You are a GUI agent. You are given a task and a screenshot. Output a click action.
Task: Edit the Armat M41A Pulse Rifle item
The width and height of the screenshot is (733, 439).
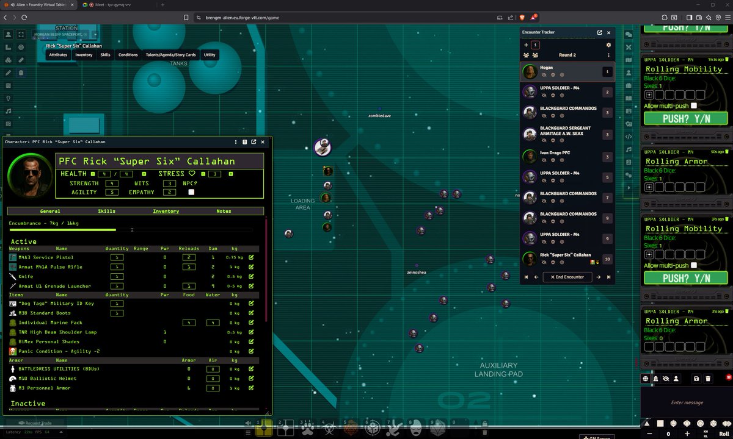click(251, 267)
